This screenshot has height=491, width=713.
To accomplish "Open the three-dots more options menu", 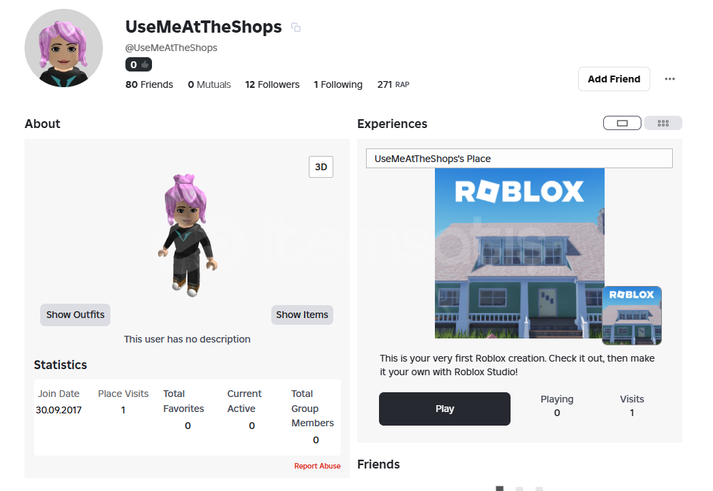I will coord(669,79).
